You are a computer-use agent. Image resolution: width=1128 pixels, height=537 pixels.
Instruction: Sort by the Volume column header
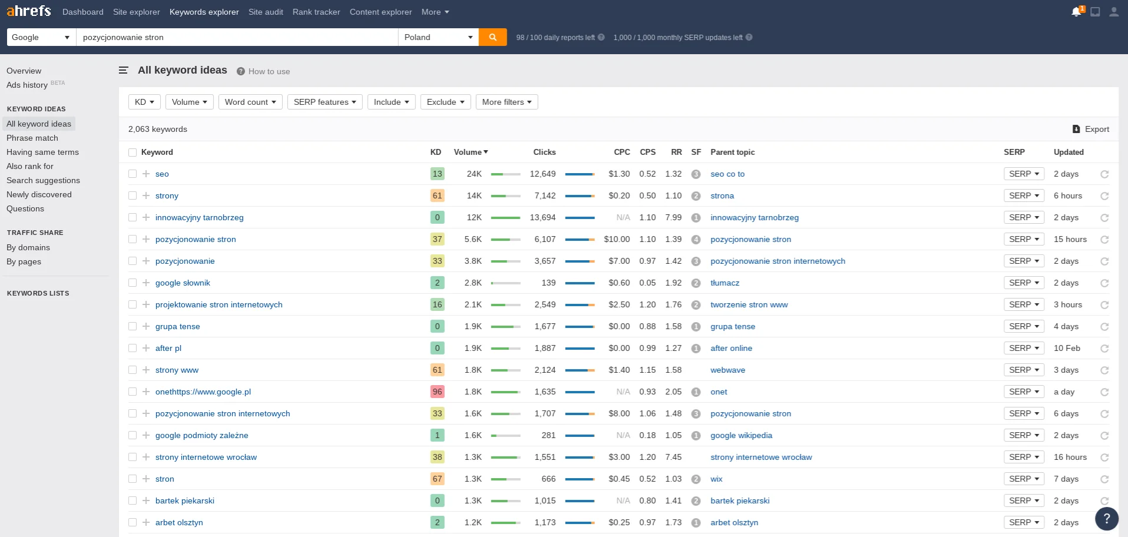(x=471, y=152)
